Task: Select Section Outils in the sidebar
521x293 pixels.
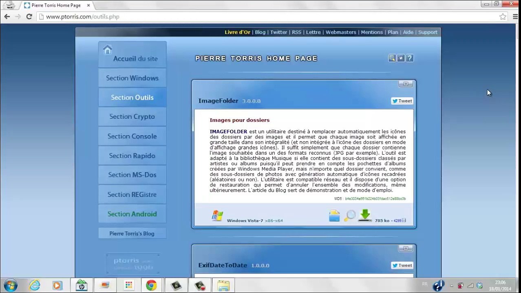Action: click(x=132, y=97)
